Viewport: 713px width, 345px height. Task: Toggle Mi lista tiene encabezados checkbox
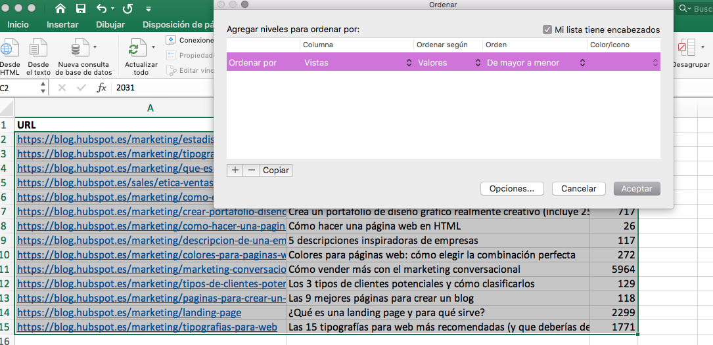pyautogui.click(x=547, y=30)
